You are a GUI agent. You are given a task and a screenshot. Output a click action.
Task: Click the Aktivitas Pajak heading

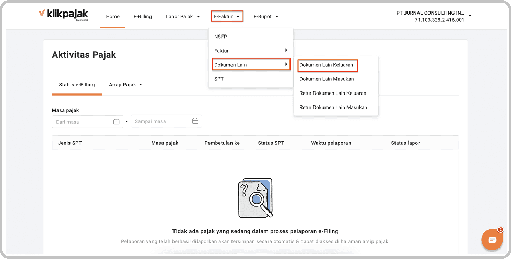coord(84,55)
